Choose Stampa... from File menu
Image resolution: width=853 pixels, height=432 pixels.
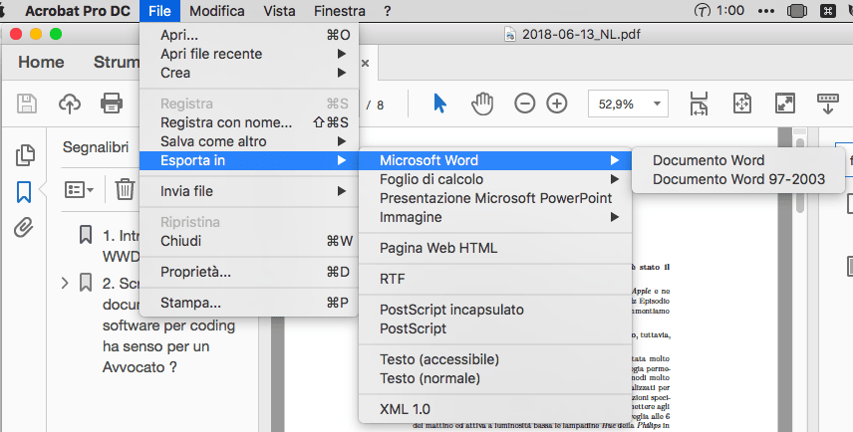[x=249, y=303]
